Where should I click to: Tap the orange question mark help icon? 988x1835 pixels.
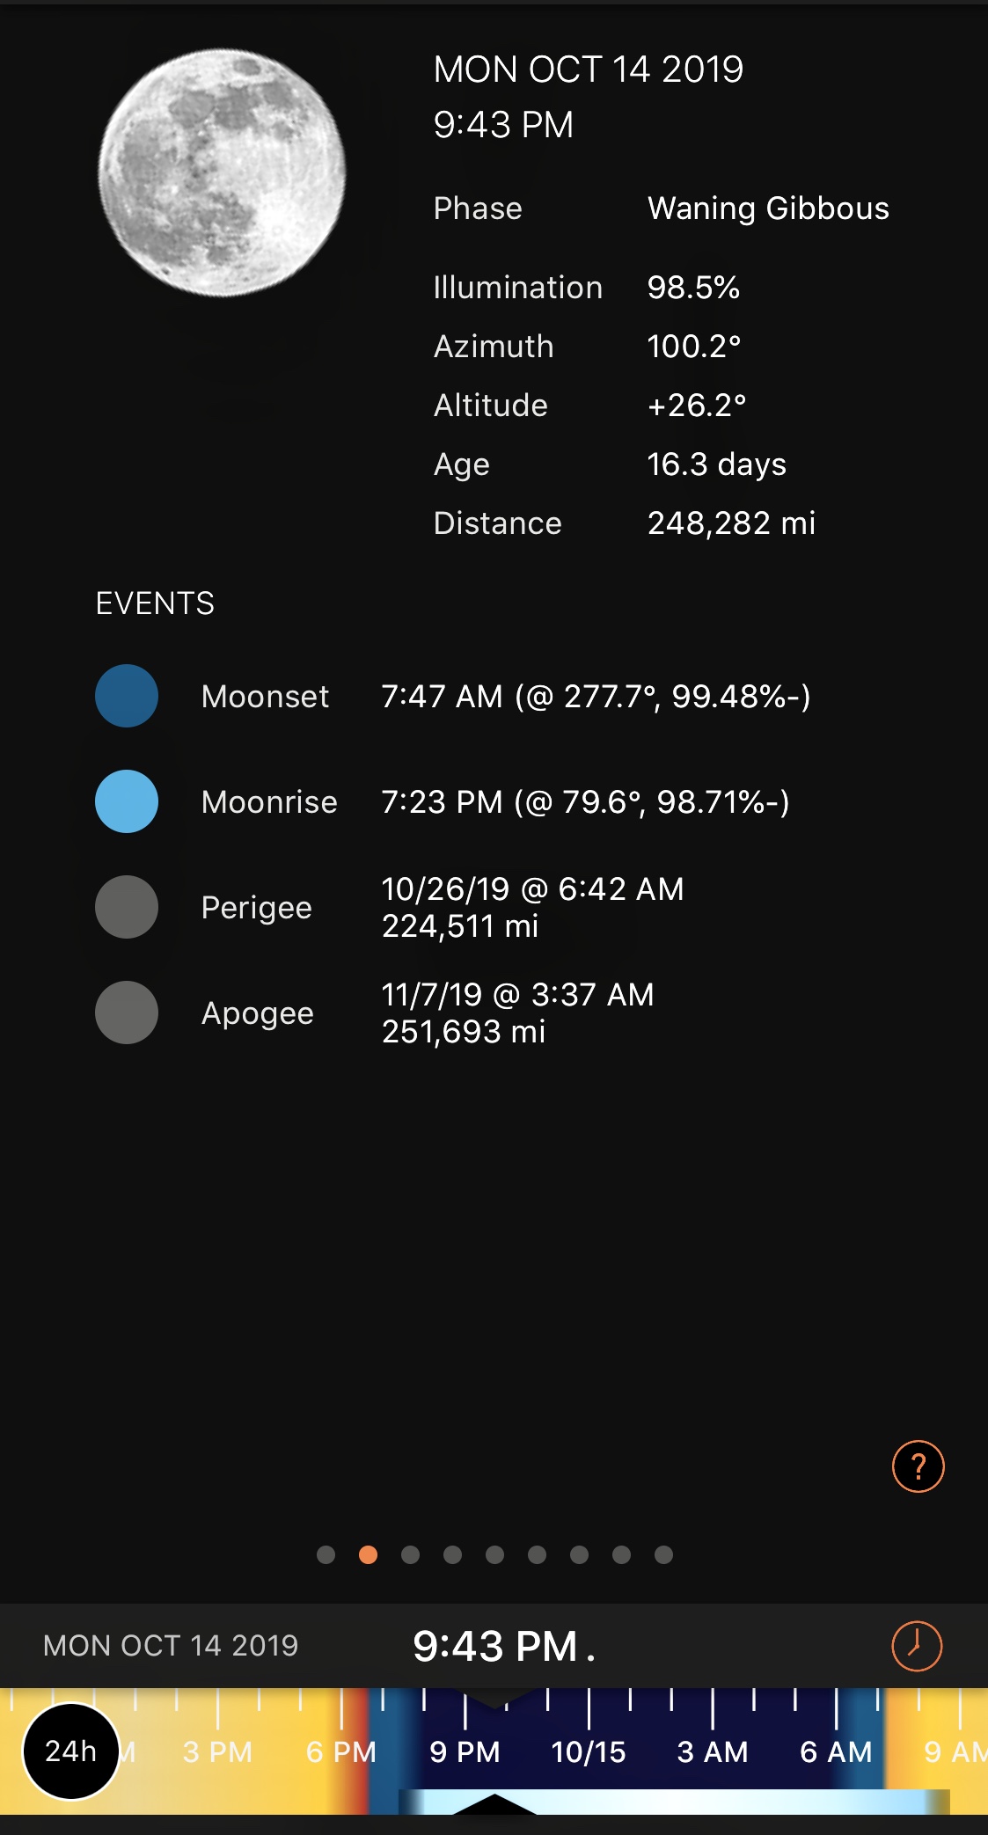(x=918, y=1466)
